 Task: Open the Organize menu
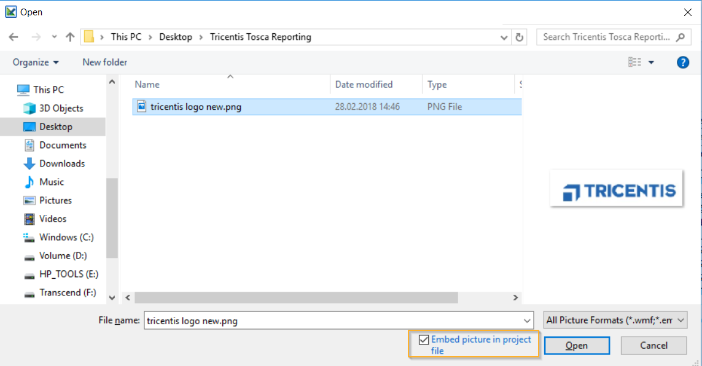[x=36, y=62]
